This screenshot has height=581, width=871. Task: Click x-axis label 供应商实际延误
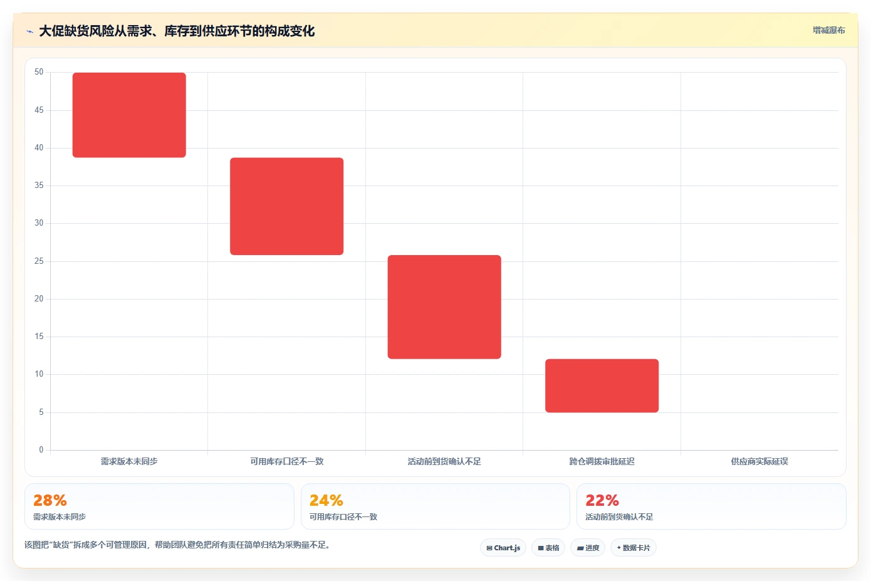point(759,461)
